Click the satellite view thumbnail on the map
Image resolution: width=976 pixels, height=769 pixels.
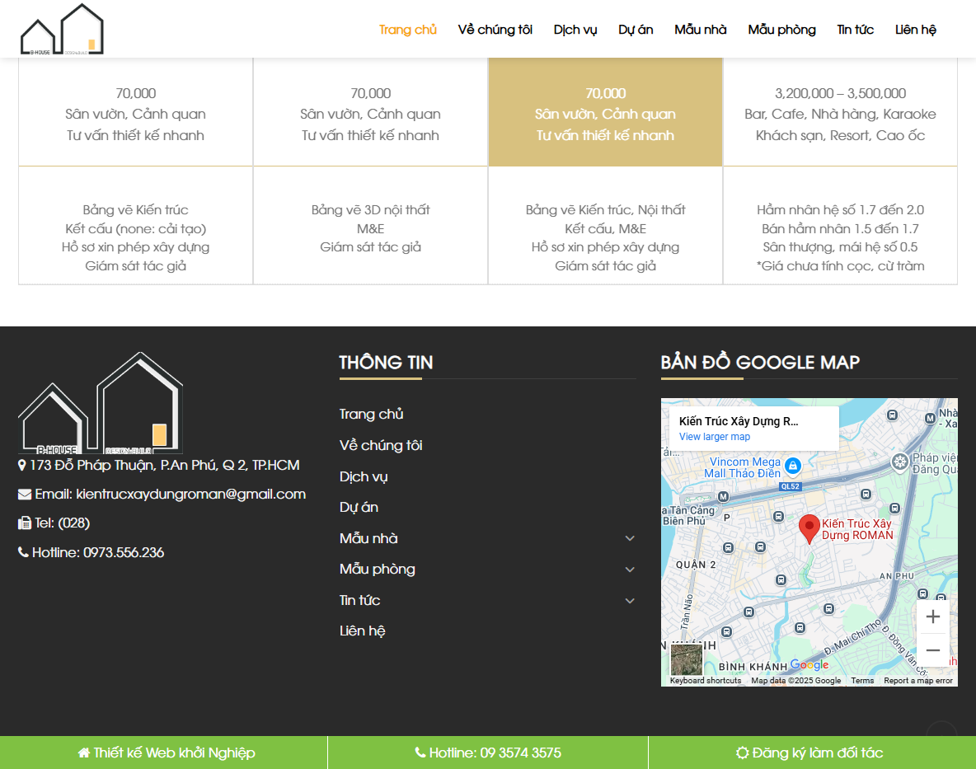pyautogui.click(x=686, y=659)
